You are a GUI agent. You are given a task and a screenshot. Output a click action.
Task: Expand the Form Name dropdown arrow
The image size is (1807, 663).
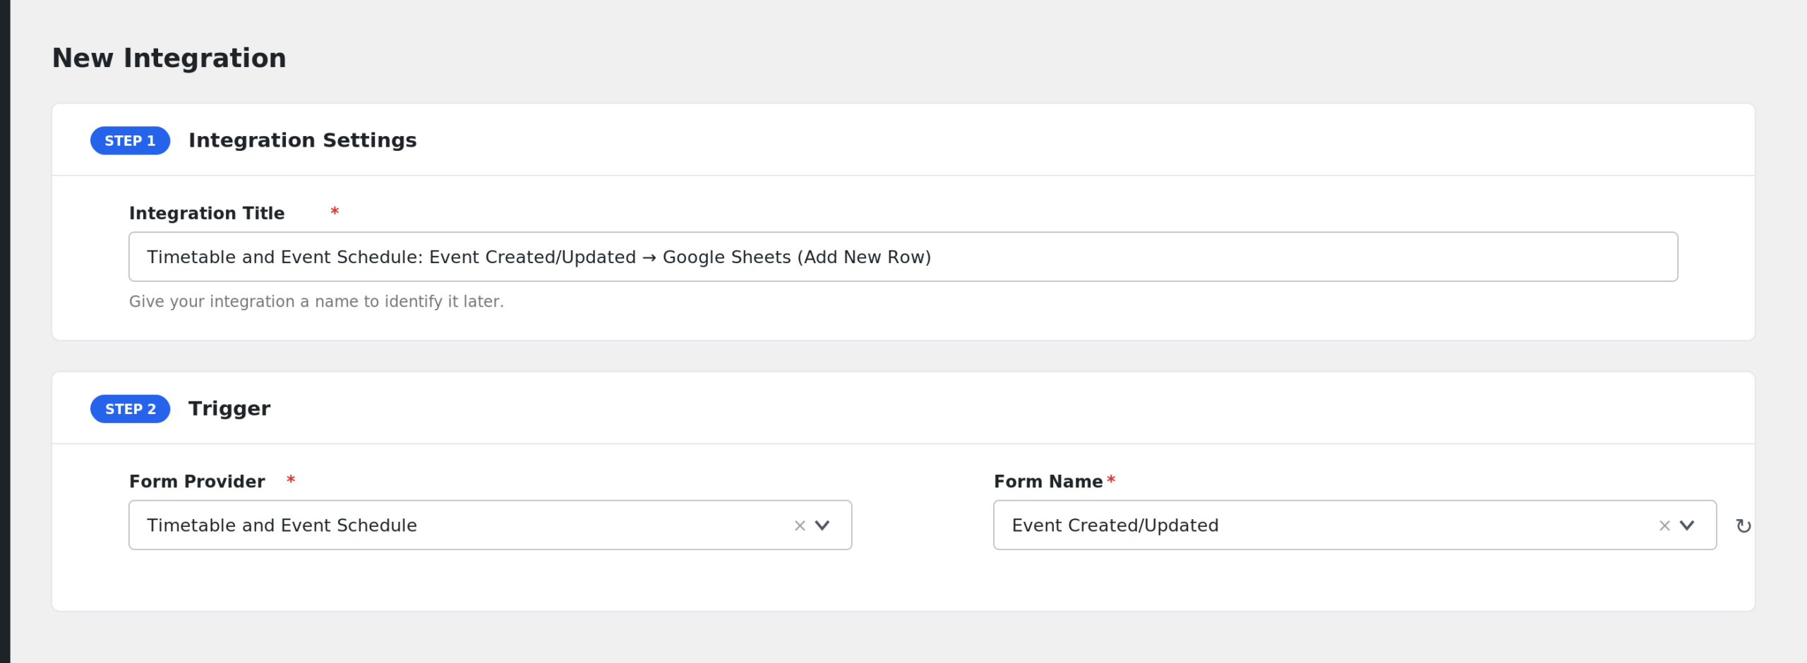click(1687, 525)
